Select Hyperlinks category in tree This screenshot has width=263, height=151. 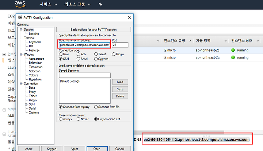[x=35, y=79]
